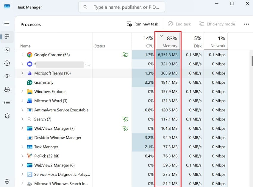This screenshot has height=187, width=253.
Task: Expand the Discord process group
Action: click(22, 64)
